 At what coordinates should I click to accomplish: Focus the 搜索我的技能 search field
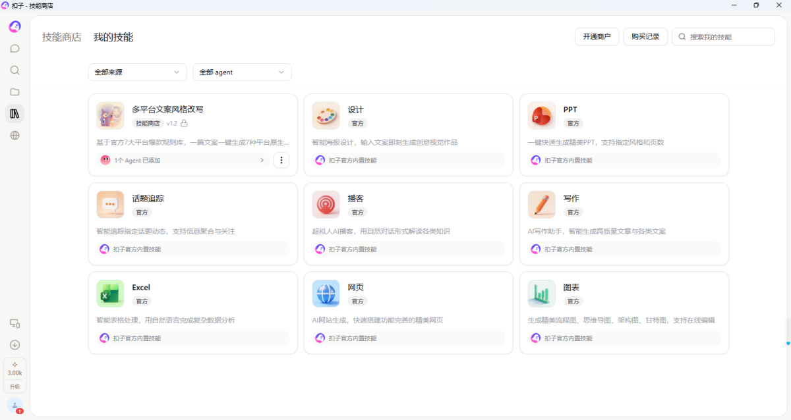(724, 37)
